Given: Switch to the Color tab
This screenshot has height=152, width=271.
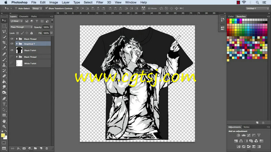Looking at the screenshot, I should click(231, 16).
